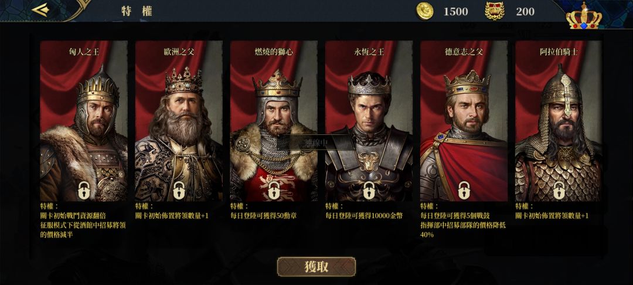Click the lock icon on 匈人之王 card

(84, 190)
